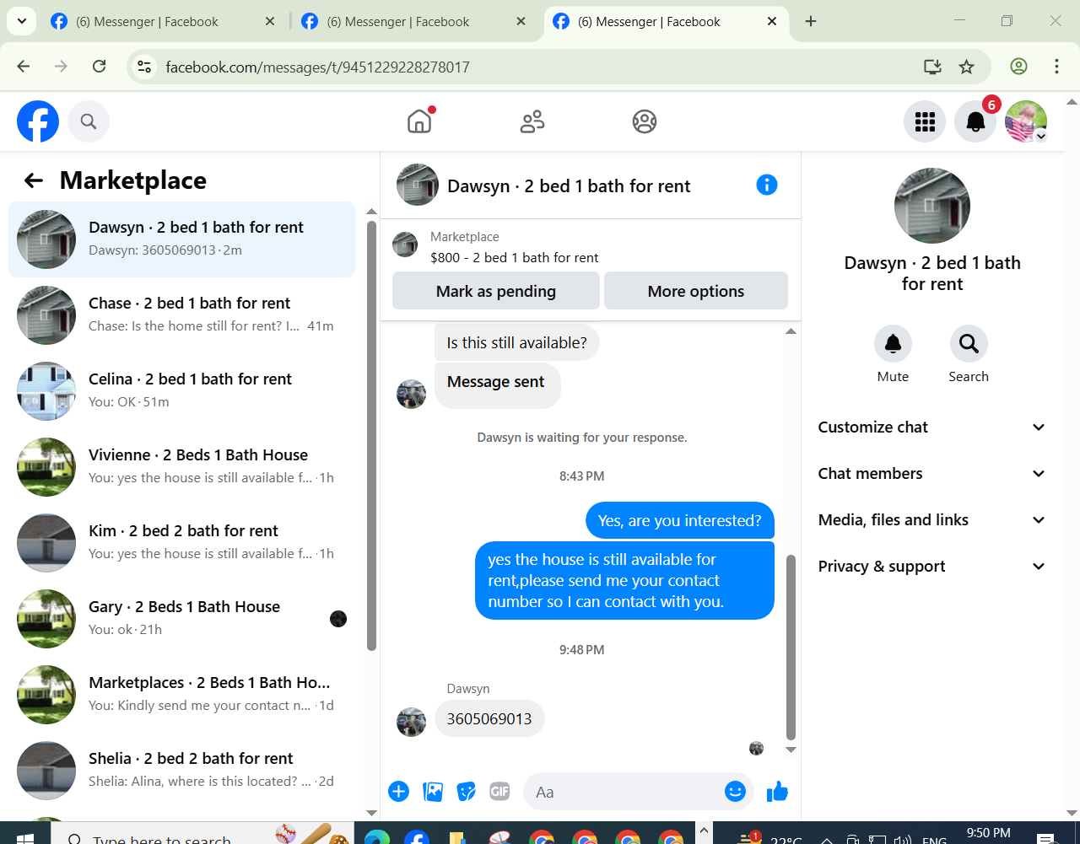Open the Celina 2 bed 1 bath conversation
Screen dimensions: 1080x844
pyautogui.click(x=181, y=391)
